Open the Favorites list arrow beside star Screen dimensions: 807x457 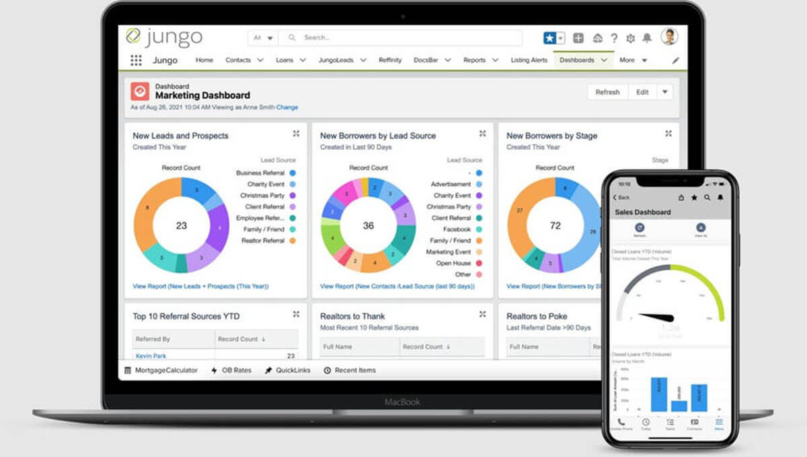coord(561,38)
